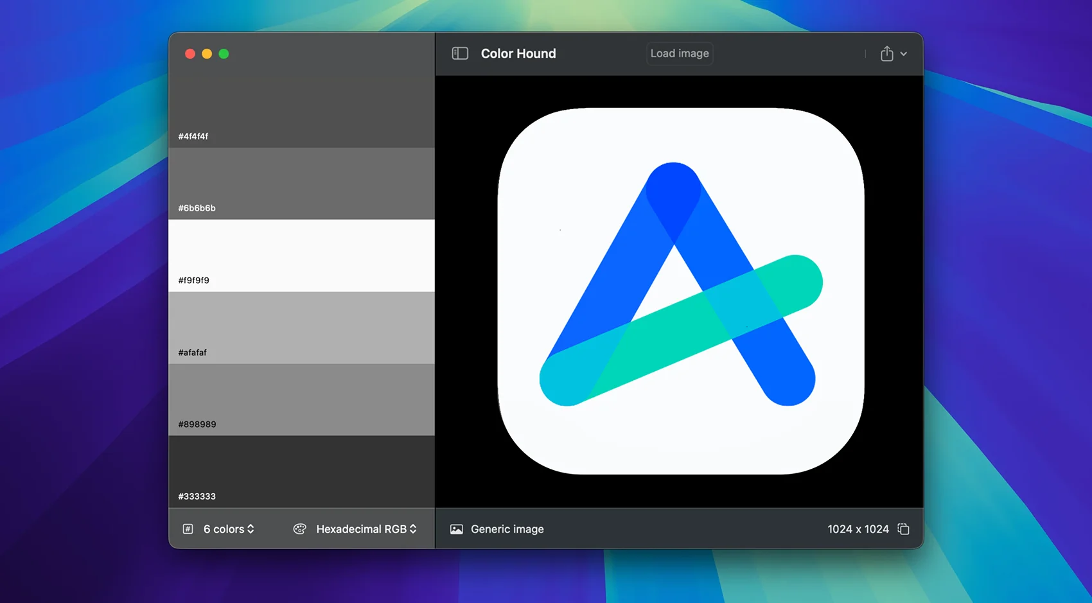1092x603 pixels.
Task: Click the loaded logo image preview
Action: coord(680,291)
